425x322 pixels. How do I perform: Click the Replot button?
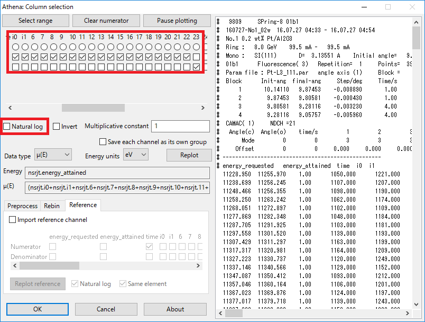[189, 155]
